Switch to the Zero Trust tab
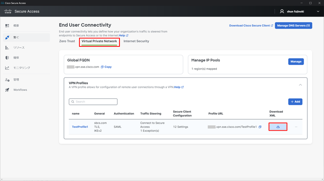 tap(67, 41)
